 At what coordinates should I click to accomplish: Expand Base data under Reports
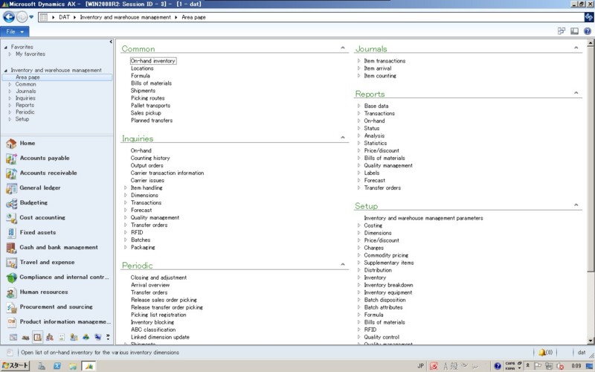coord(359,106)
